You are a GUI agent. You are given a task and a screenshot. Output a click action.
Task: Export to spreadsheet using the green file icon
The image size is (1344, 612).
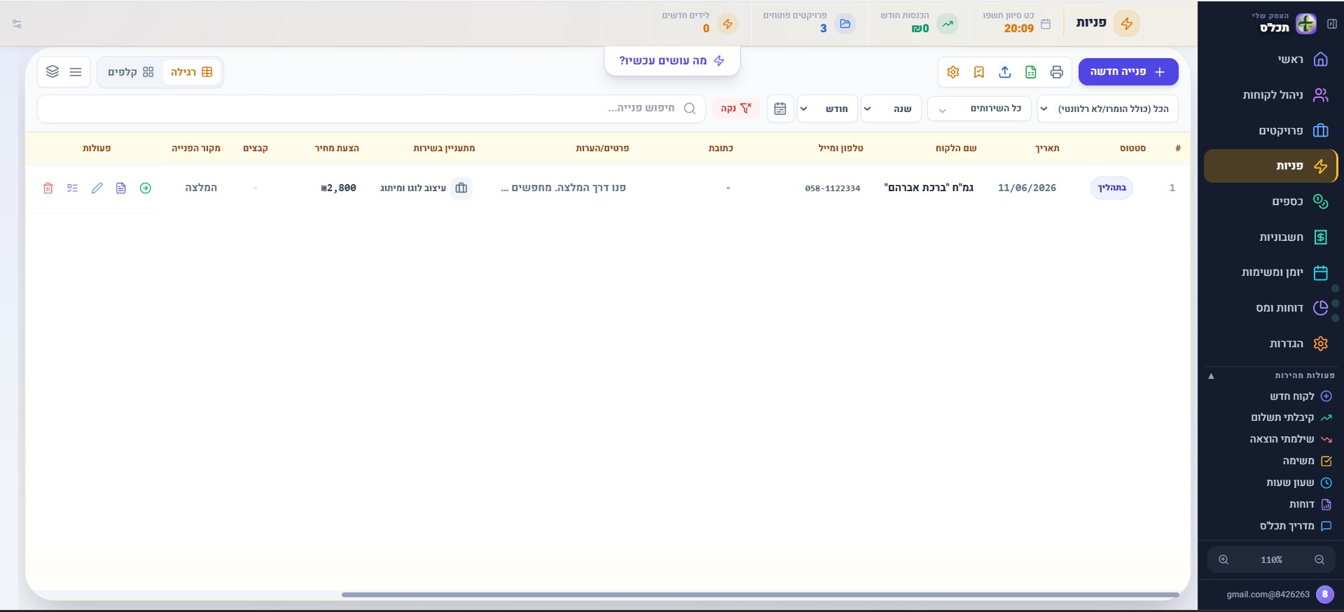tap(1030, 72)
